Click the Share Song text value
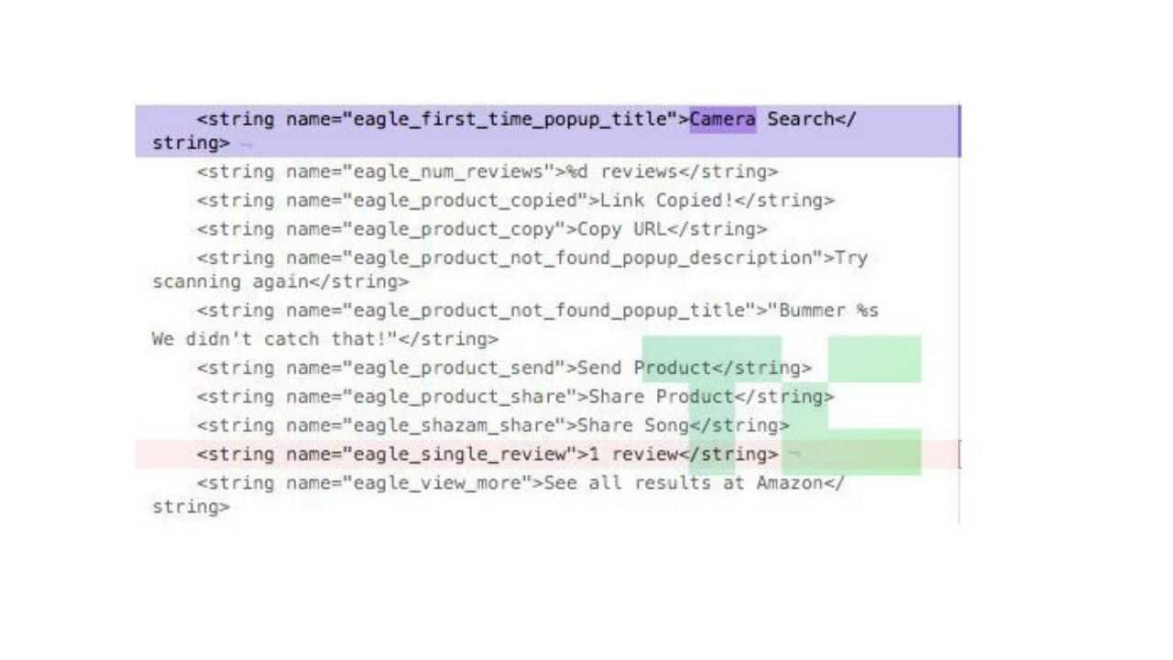Viewport: 1173px width, 660px height. click(639, 425)
